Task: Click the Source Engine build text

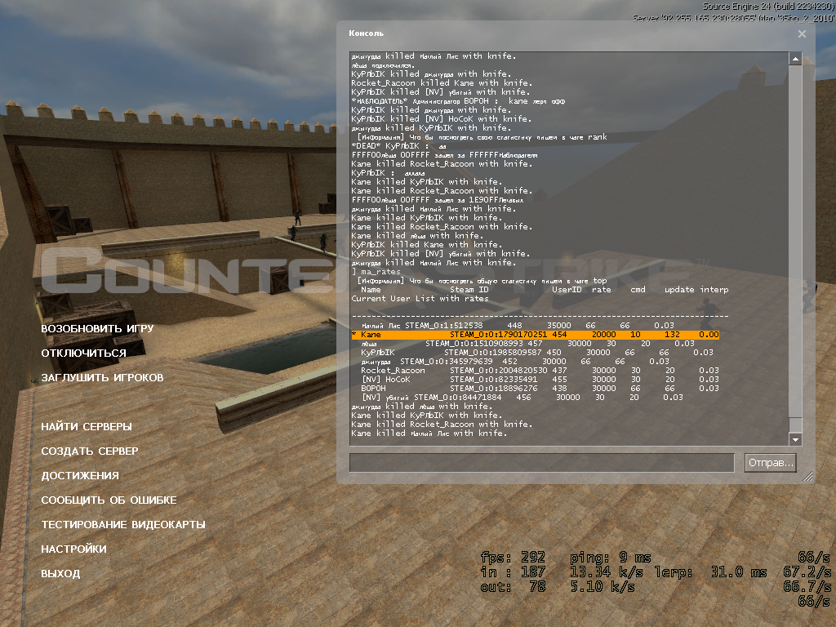Action: (x=767, y=7)
